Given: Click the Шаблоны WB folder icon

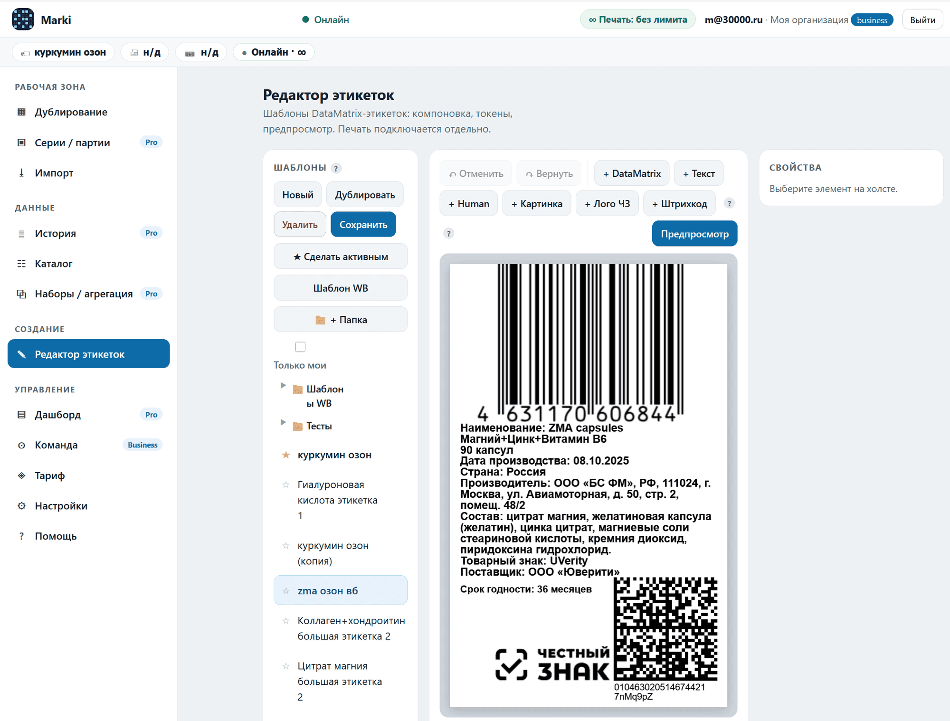Looking at the screenshot, I should [298, 389].
